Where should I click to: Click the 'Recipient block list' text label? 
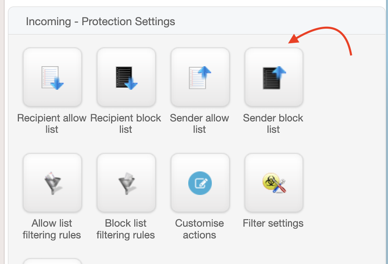(126, 124)
